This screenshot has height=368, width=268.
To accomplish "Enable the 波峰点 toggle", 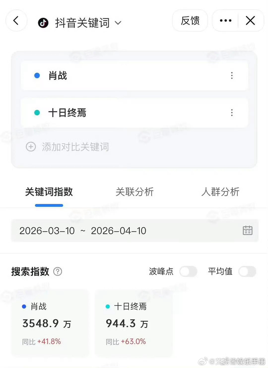I will (188, 272).
